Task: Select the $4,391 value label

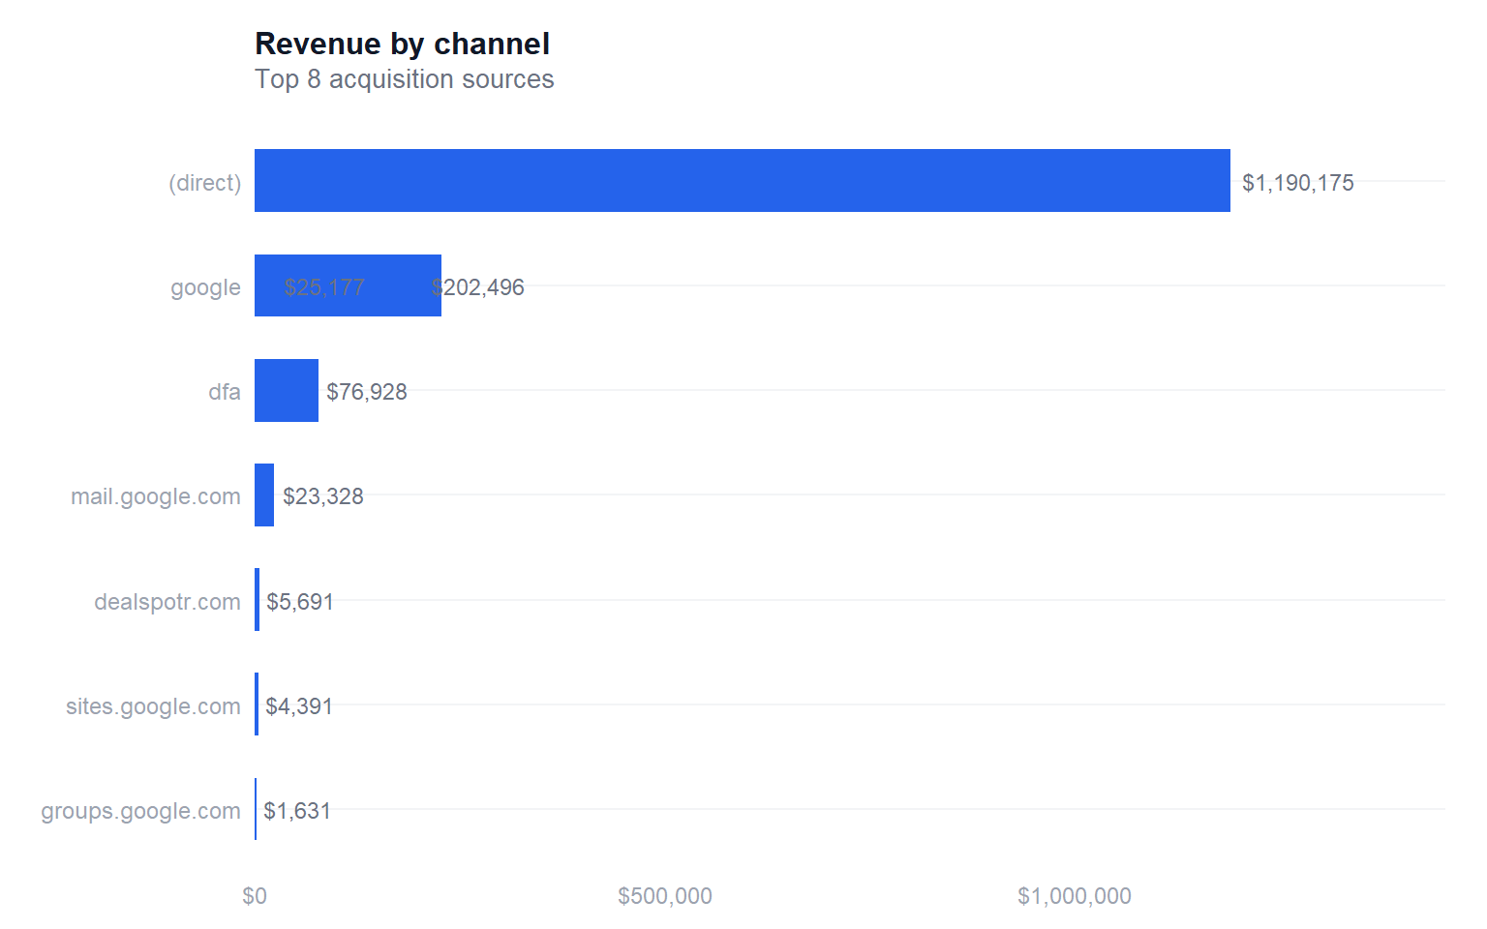Action: pos(299,706)
